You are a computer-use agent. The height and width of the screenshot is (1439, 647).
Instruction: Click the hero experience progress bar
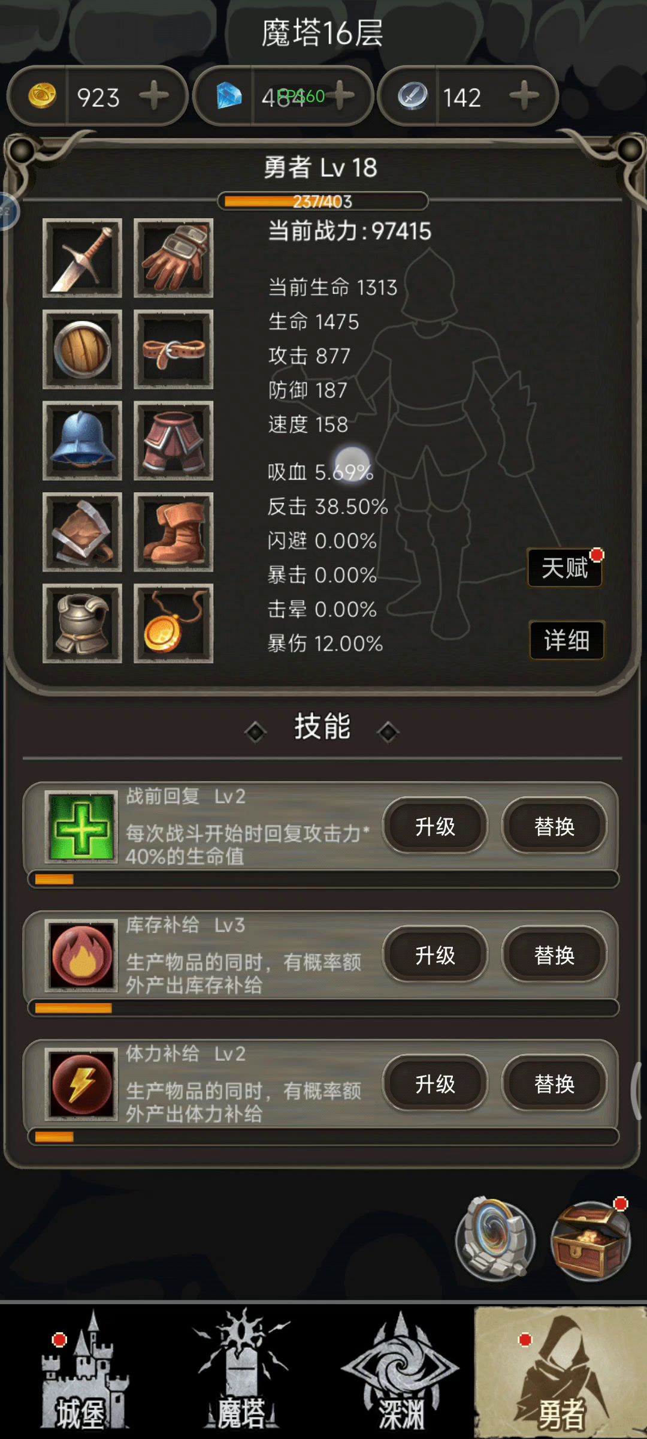(x=323, y=201)
